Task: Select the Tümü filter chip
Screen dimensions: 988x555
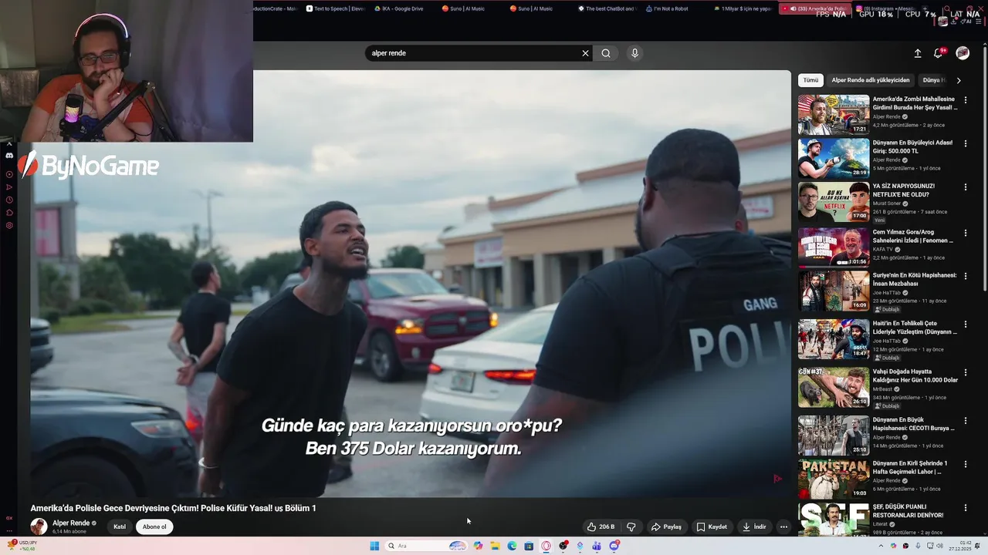Action: 810,80
